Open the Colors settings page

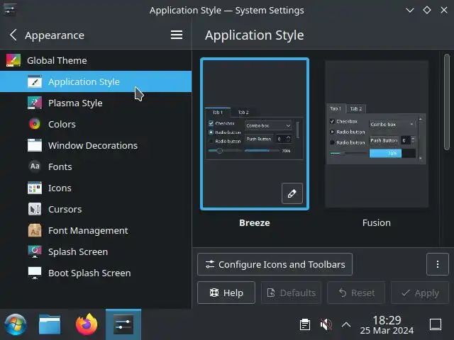pyautogui.click(x=96, y=124)
